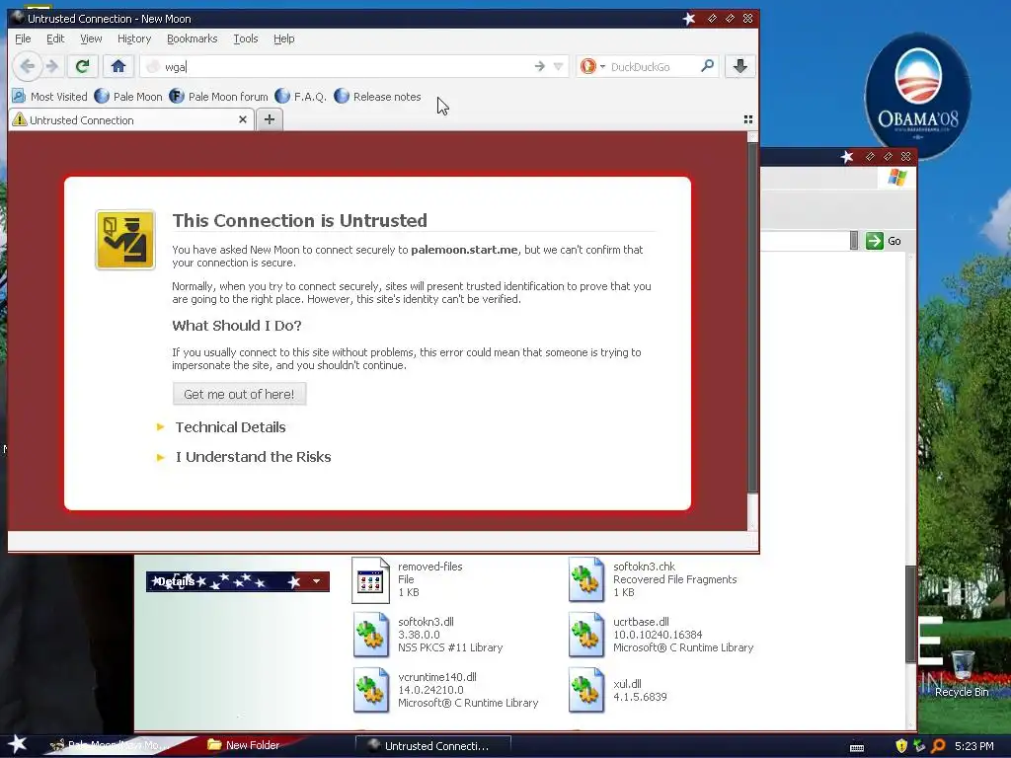This screenshot has width=1011, height=758.
Task: Click the orange magnifier tray icon
Action: (938, 746)
